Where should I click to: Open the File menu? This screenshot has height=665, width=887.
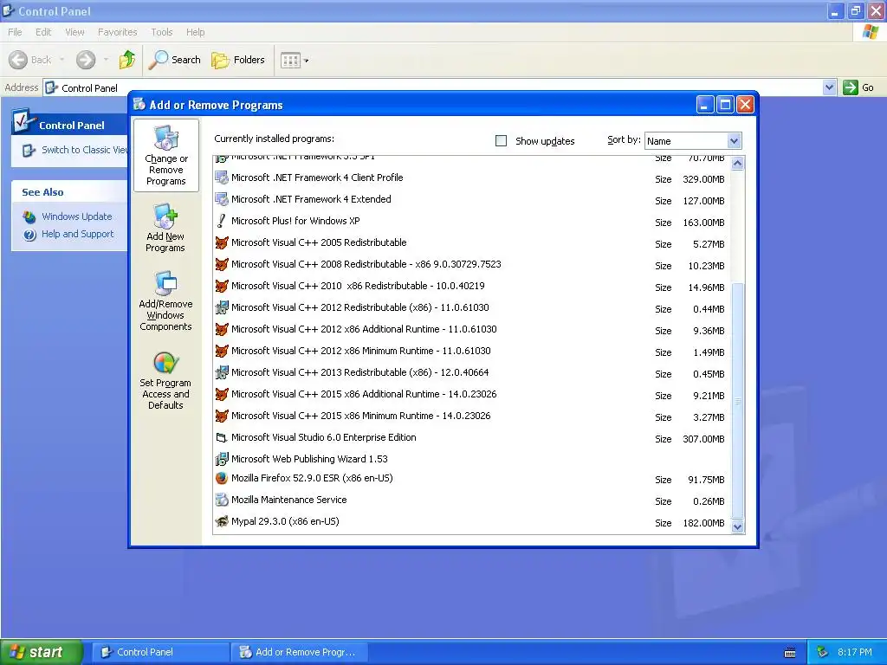point(15,32)
